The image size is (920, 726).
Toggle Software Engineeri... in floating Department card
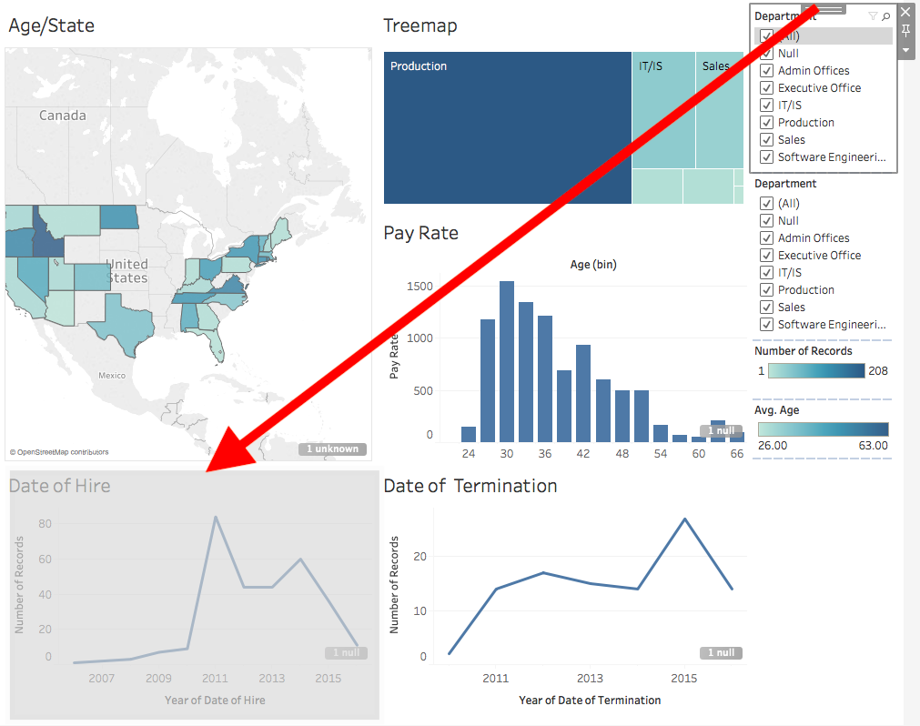pos(766,157)
